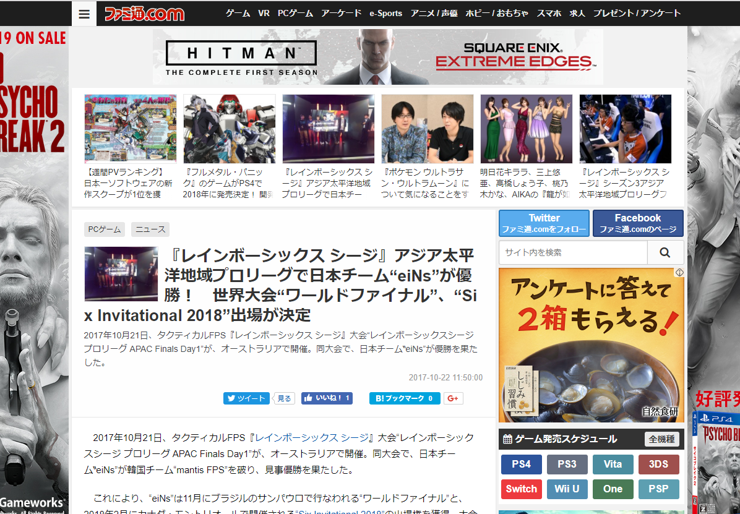Click the 『フルメタル・パニック』 PS4 headline
The width and height of the screenshot is (740, 514).
pos(228,183)
